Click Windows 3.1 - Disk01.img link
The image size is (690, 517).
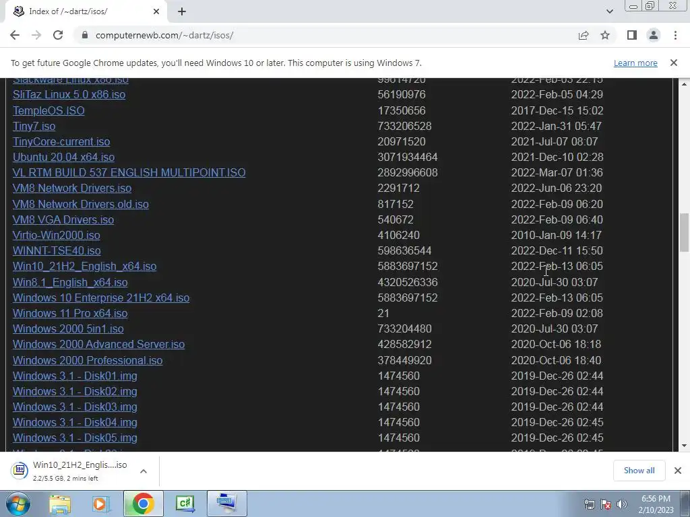(75, 376)
